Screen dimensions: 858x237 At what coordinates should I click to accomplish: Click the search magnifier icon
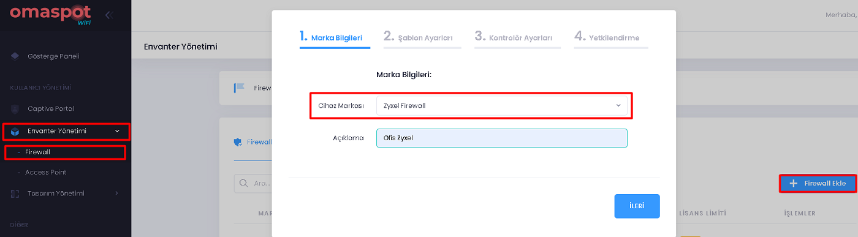[x=243, y=183]
